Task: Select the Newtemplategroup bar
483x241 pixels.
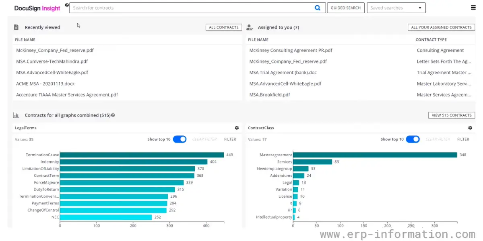Action: 301,169
